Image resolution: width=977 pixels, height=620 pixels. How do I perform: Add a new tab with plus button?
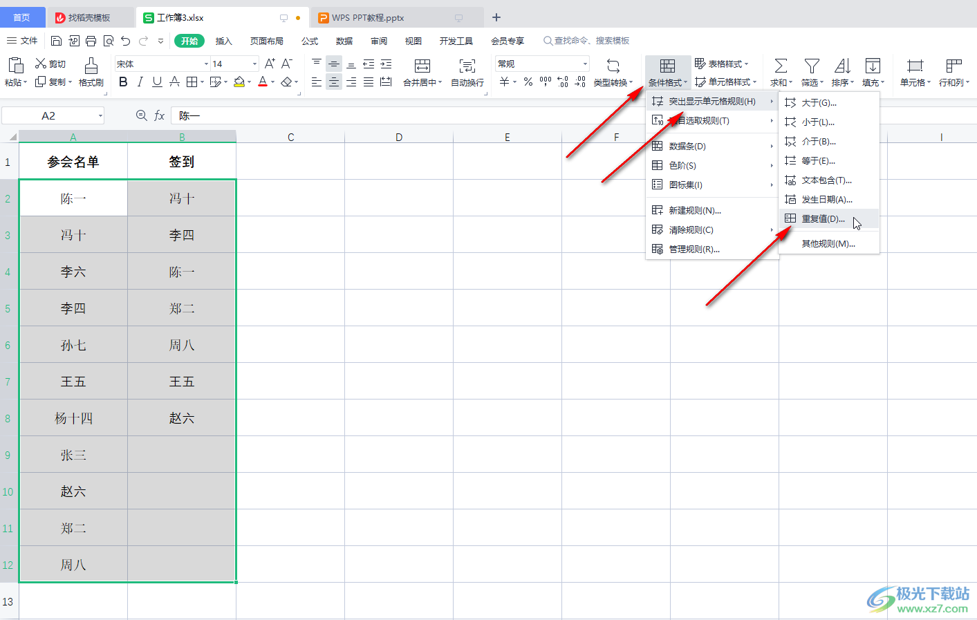tap(496, 17)
